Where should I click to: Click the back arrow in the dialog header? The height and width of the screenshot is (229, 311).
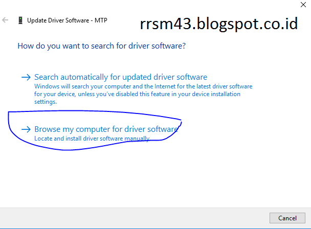[x=5, y=20]
